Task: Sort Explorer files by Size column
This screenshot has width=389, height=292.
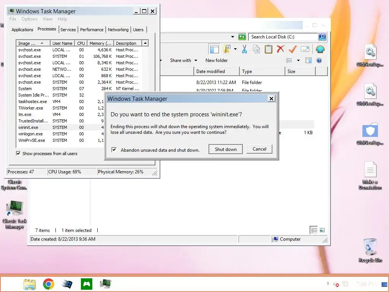Action: coord(300,71)
